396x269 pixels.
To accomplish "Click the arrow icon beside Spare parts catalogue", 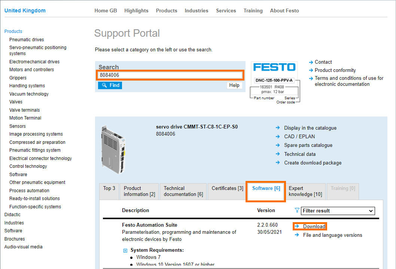I will point(277,145).
